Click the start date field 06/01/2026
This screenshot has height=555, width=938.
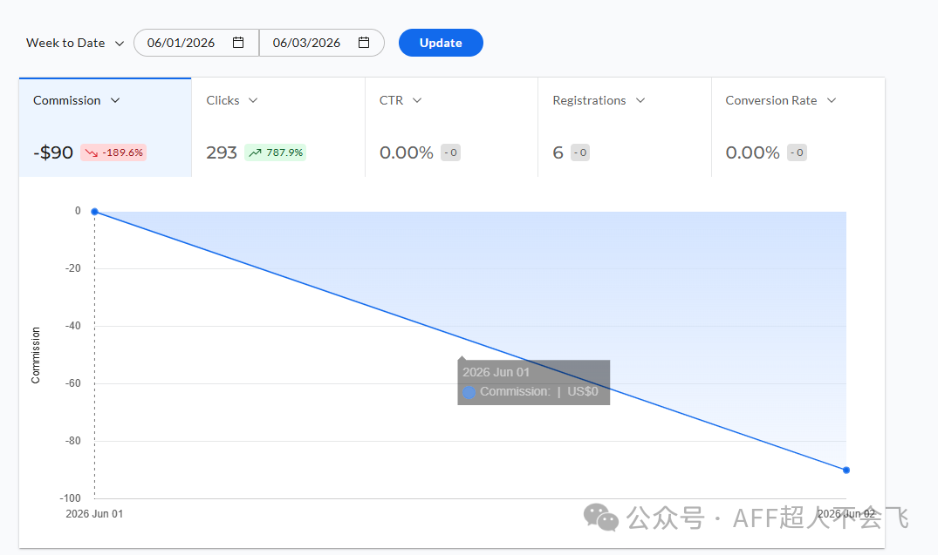196,43
